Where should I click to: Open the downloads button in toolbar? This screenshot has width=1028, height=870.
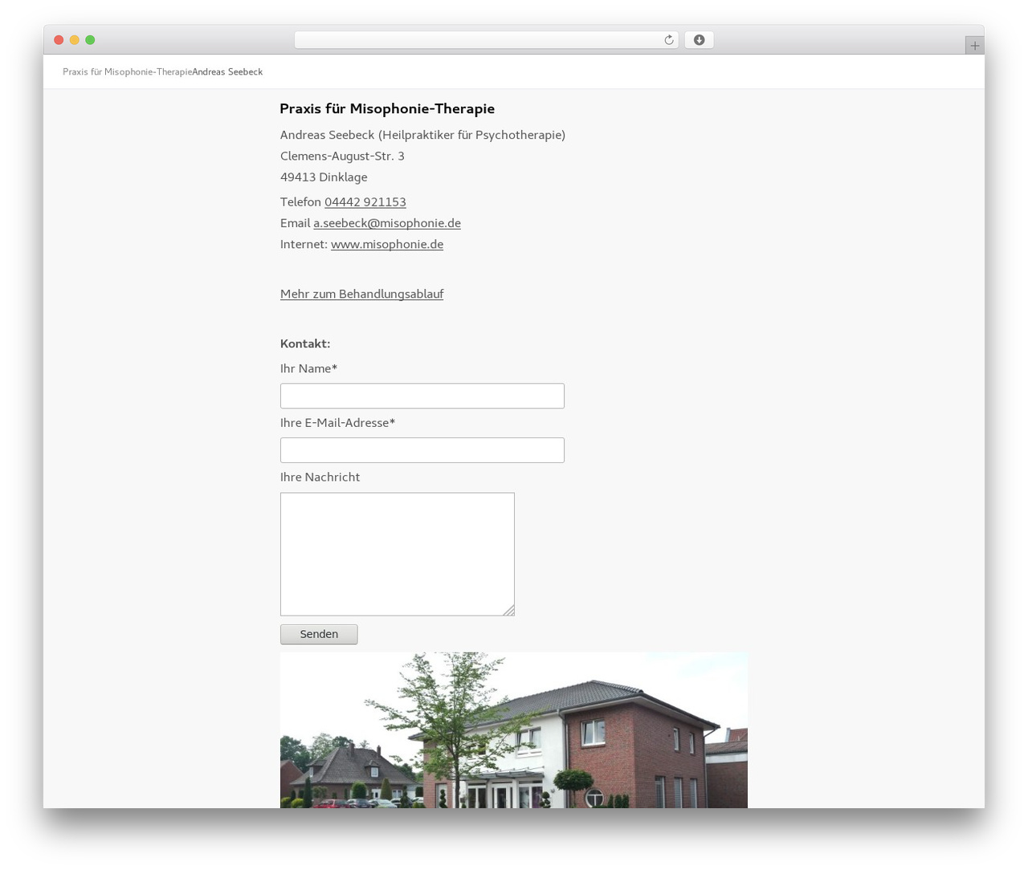699,40
